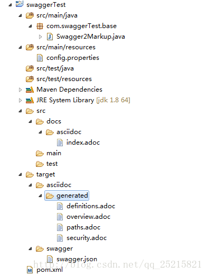Click the src/test/java source folder icon
This screenshot has height=275, width=208.
point(30,68)
